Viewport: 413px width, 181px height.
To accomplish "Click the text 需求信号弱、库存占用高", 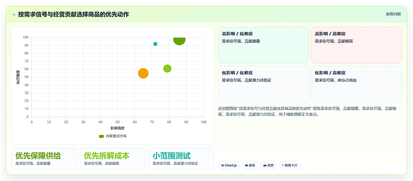I will pos(336,80).
